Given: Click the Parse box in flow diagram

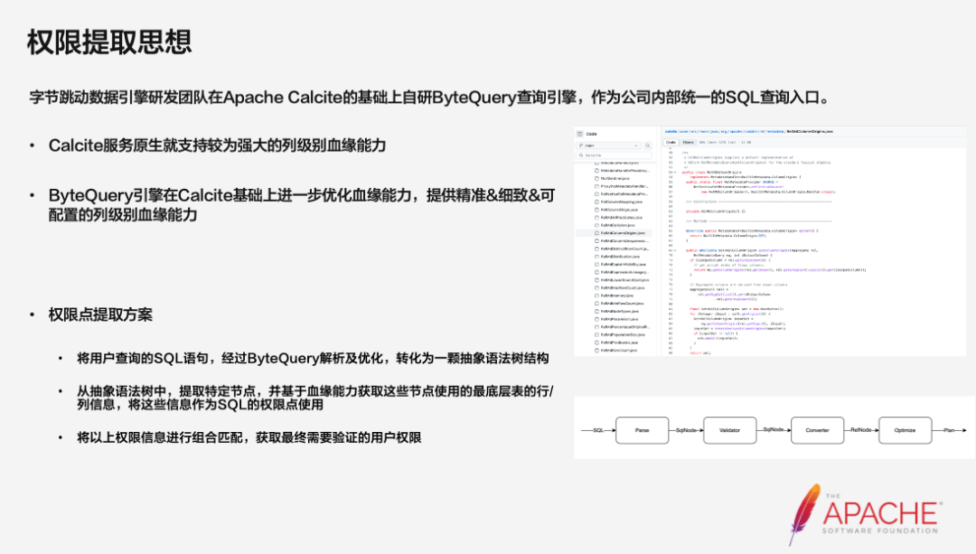Looking at the screenshot, I should (x=642, y=430).
